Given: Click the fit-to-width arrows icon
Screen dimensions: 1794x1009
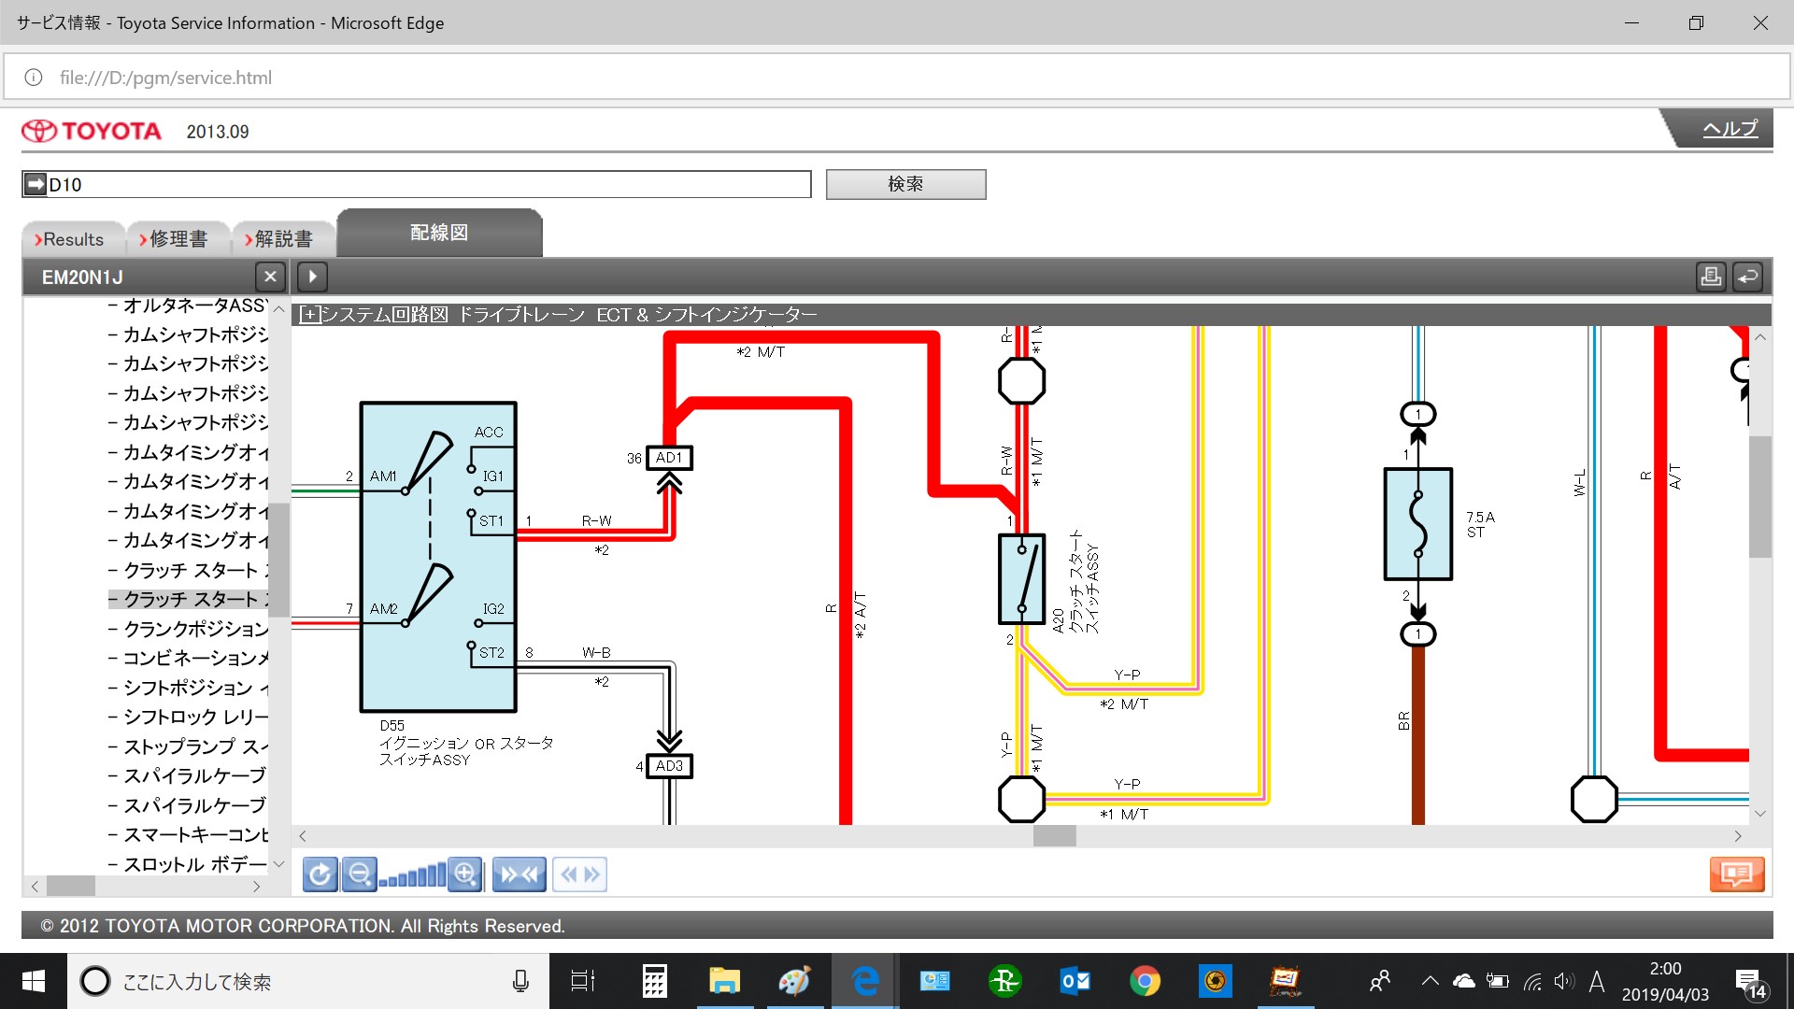Looking at the screenshot, I should (x=520, y=874).
